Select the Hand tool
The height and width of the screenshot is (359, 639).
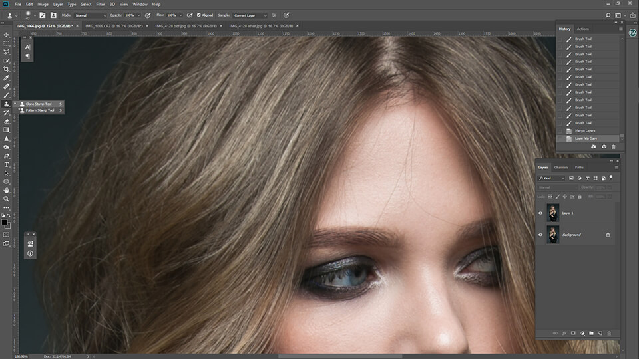(6, 191)
